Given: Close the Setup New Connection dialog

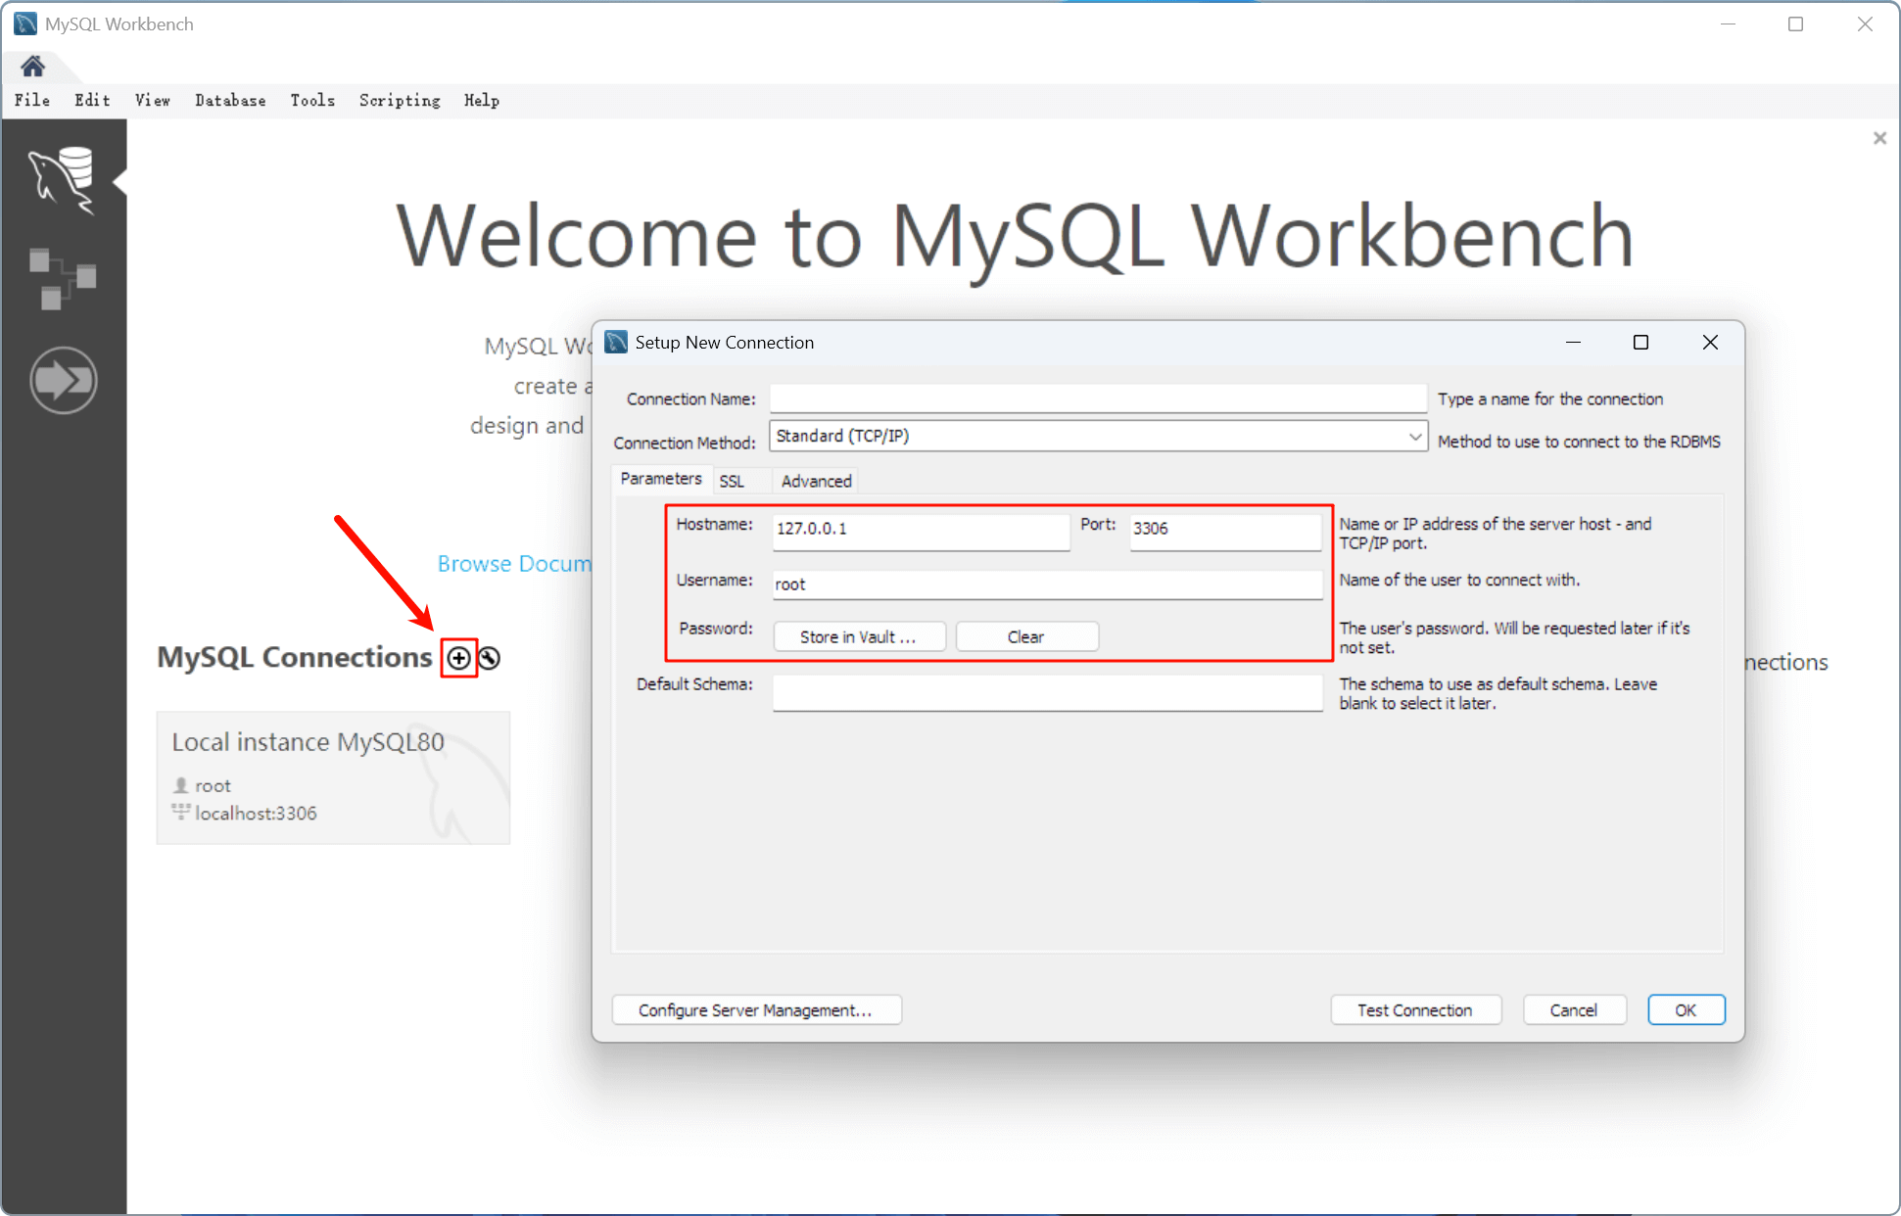Looking at the screenshot, I should (x=1710, y=342).
